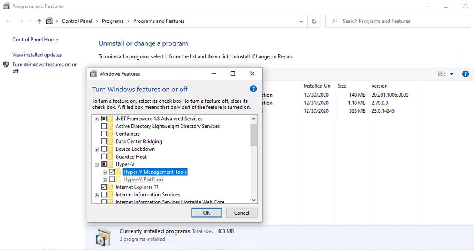Click inside Search Programs and Features box
Screen dimensions: 474x250
(x=398, y=21)
